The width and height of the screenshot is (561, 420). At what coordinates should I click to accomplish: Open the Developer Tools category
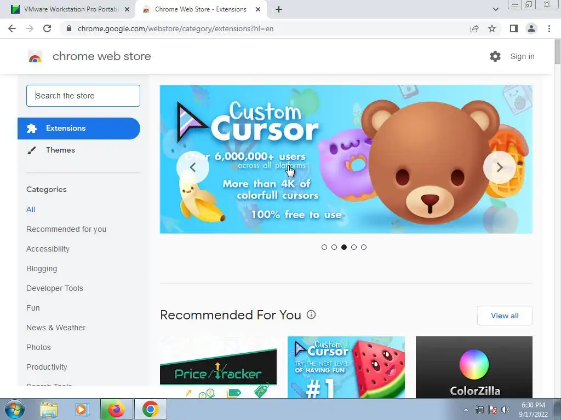55,288
